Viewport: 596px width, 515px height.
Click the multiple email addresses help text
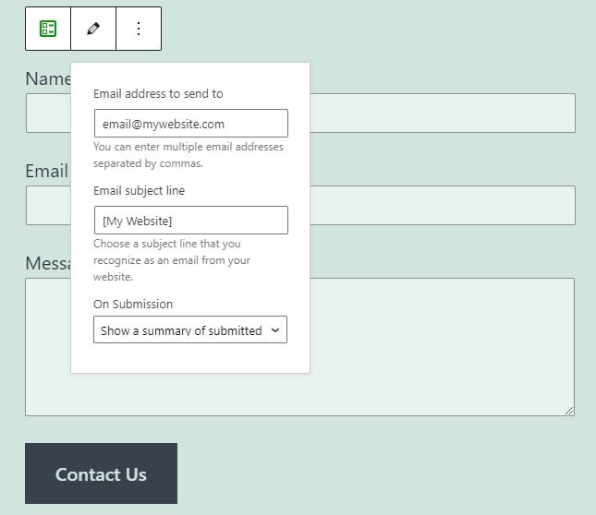pos(189,155)
